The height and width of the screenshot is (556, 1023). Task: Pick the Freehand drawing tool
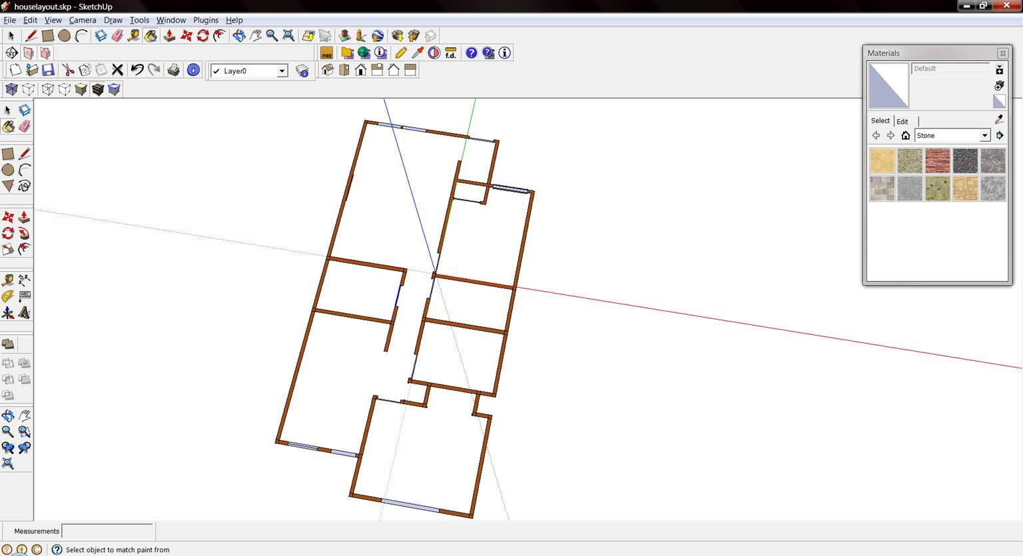[x=25, y=186]
